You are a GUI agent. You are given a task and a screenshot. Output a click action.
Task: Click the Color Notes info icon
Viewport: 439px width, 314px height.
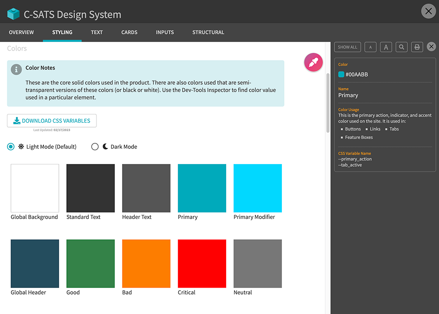coord(16,69)
